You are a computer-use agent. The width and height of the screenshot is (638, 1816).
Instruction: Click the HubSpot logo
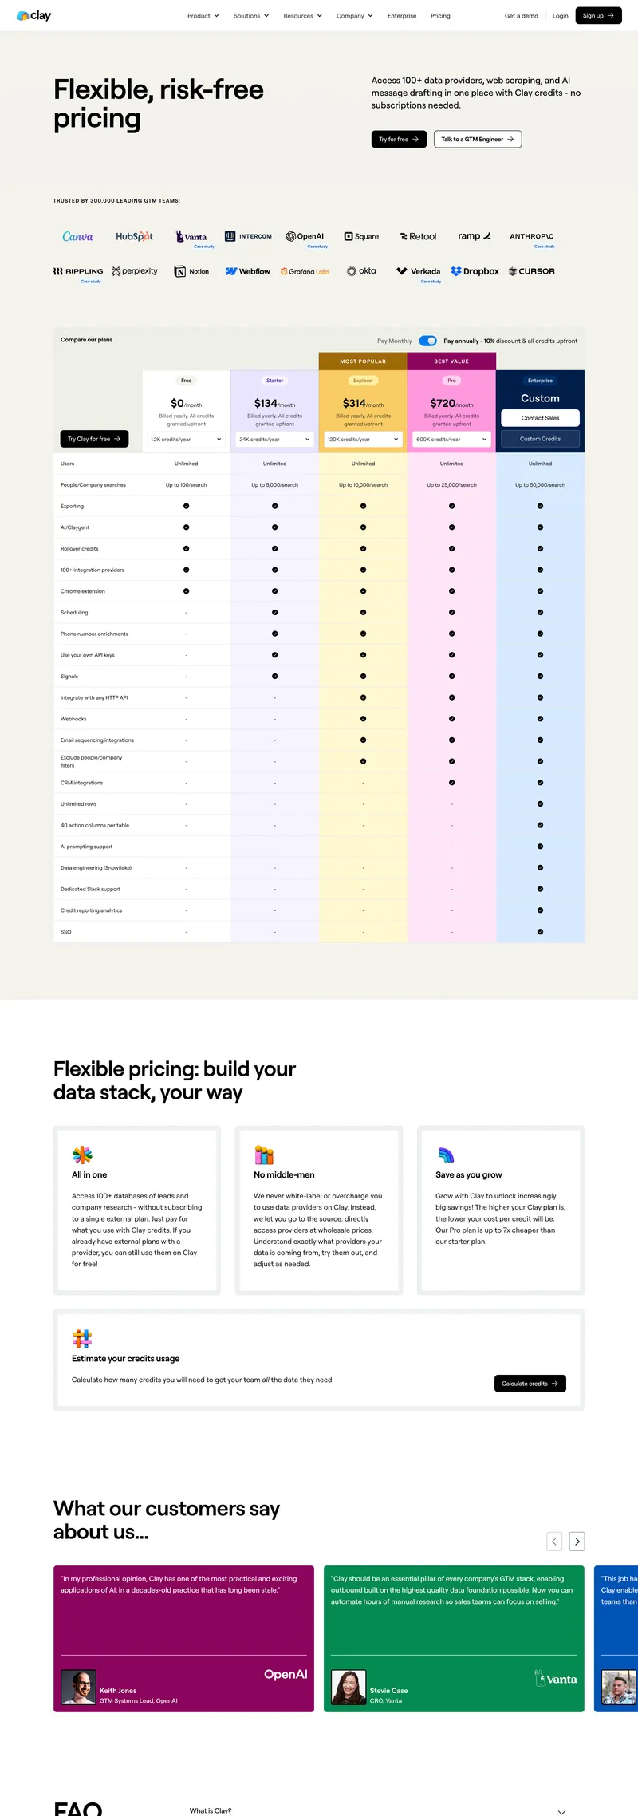(x=134, y=237)
